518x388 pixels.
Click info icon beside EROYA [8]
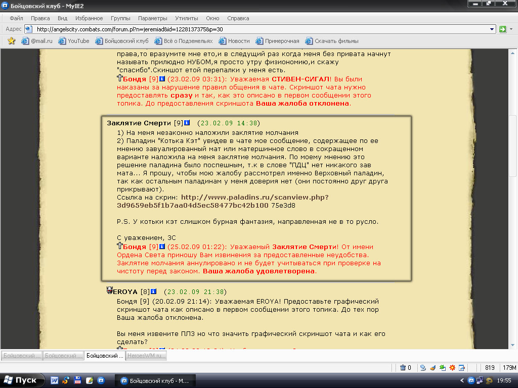[x=153, y=292]
